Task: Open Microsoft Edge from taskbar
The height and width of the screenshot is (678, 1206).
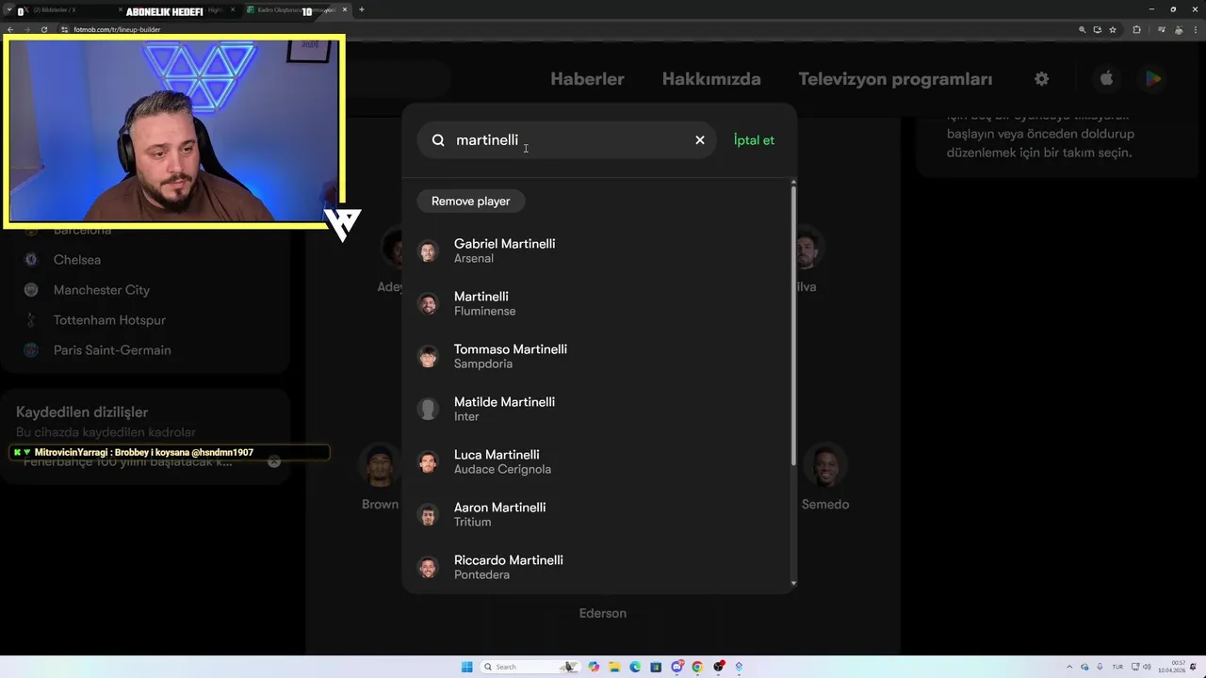Action: coord(635,667)
